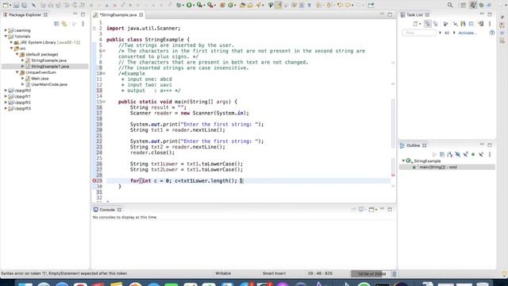The image size is (508, 286).
Task: Click the New Java Class icon
Action: coord(231,6)
